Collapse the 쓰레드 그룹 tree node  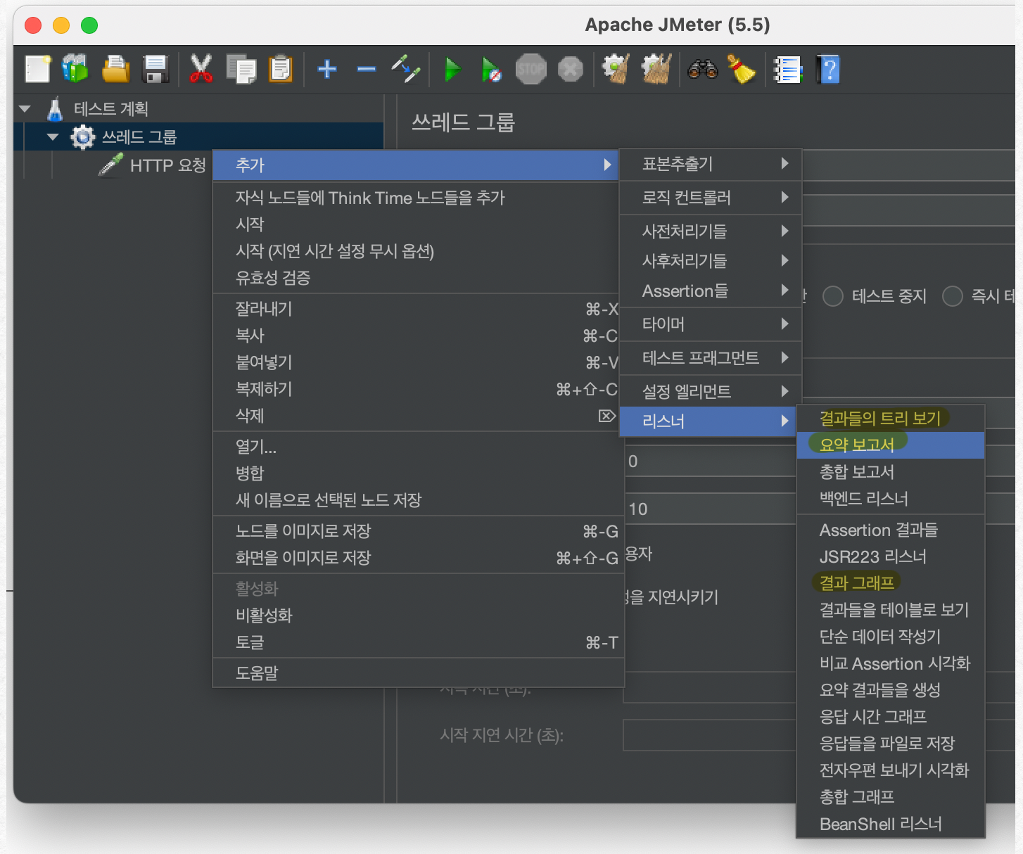pos(53,136)
